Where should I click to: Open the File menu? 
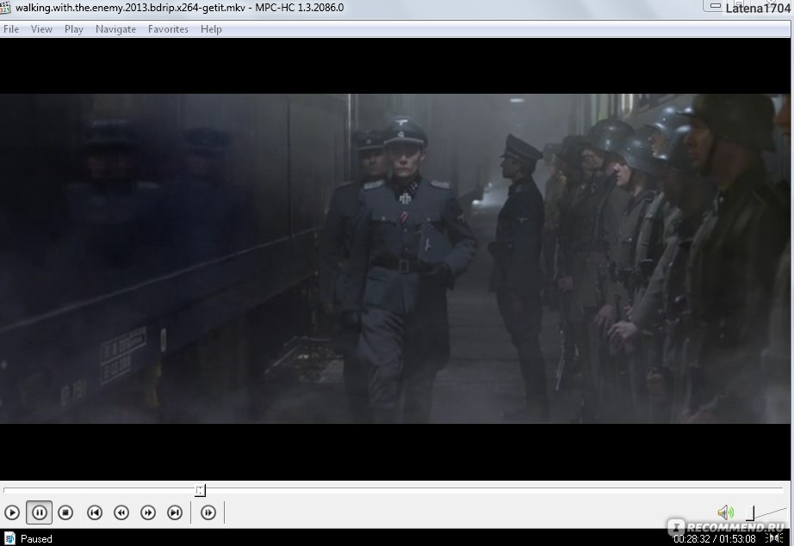[11, 29]
